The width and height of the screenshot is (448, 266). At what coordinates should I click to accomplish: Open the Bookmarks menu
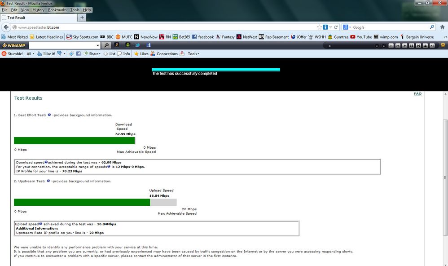pos(57,10)
